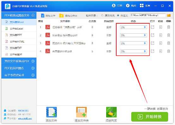Edit the output directory path field
The width and height of the screenshot is (175, 125).
point(148,15)
